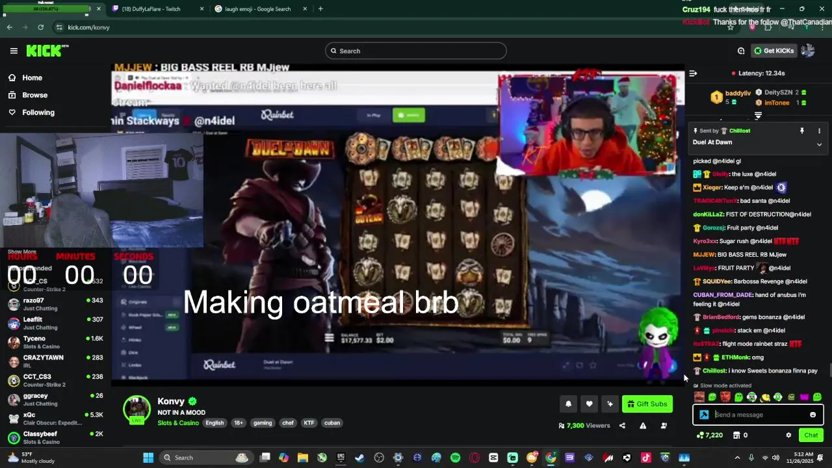Turn on stream notifications with the bell
This screenshot has width=832, height=468.
(x=568, y=404)
